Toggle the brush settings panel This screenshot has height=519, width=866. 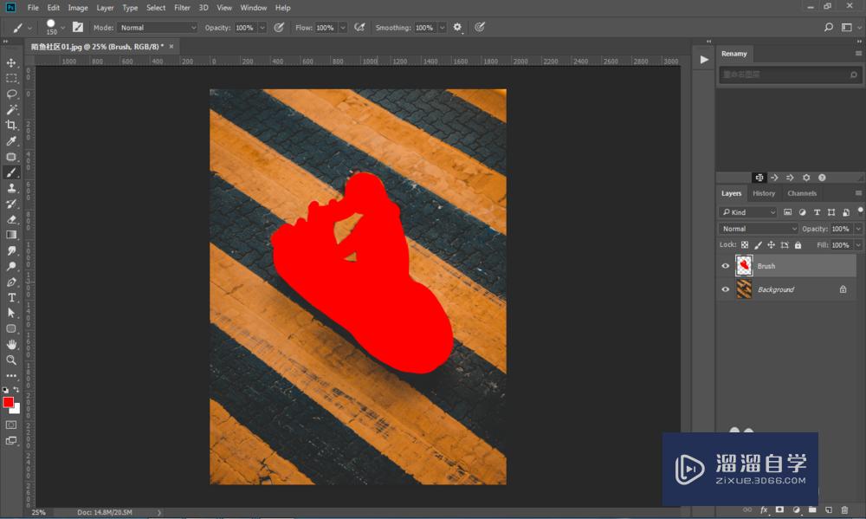[78, 27]
